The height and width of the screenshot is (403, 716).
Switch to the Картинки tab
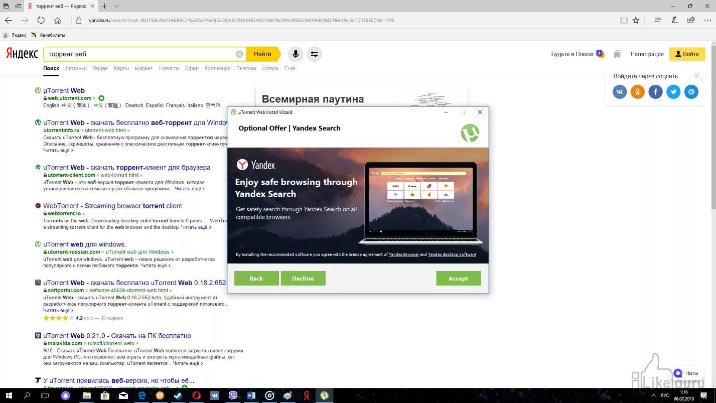coord(75,68)
